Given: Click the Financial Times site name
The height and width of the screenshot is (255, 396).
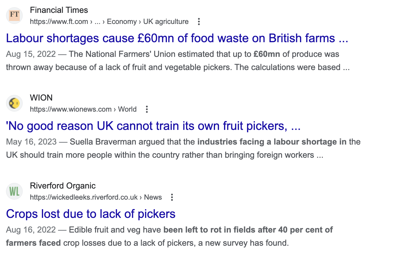Looking at the screenshot, I should coord(59,10).
